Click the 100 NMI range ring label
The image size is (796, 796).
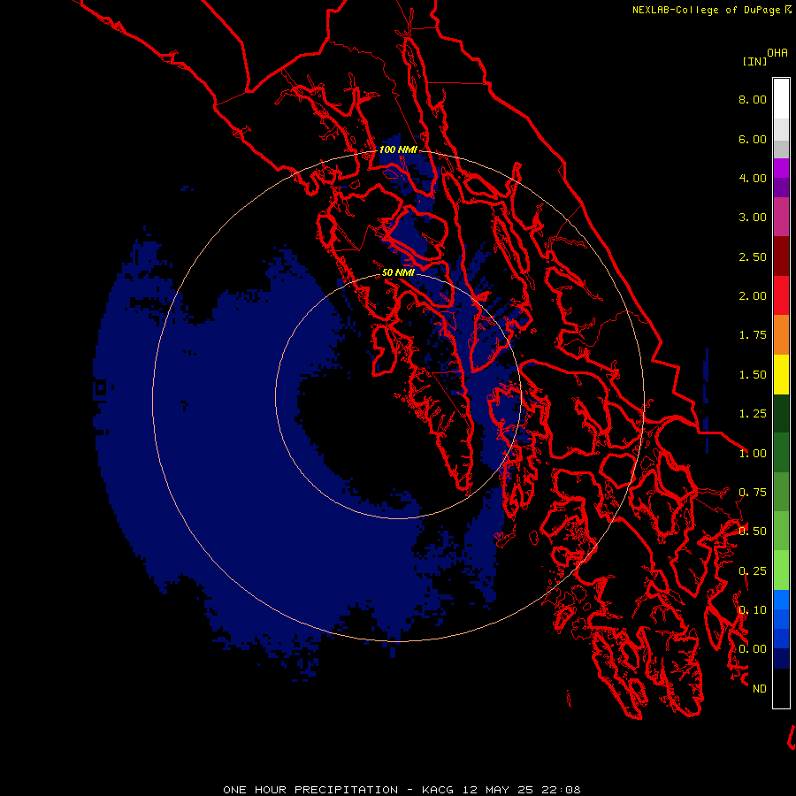tap(398, 149)
